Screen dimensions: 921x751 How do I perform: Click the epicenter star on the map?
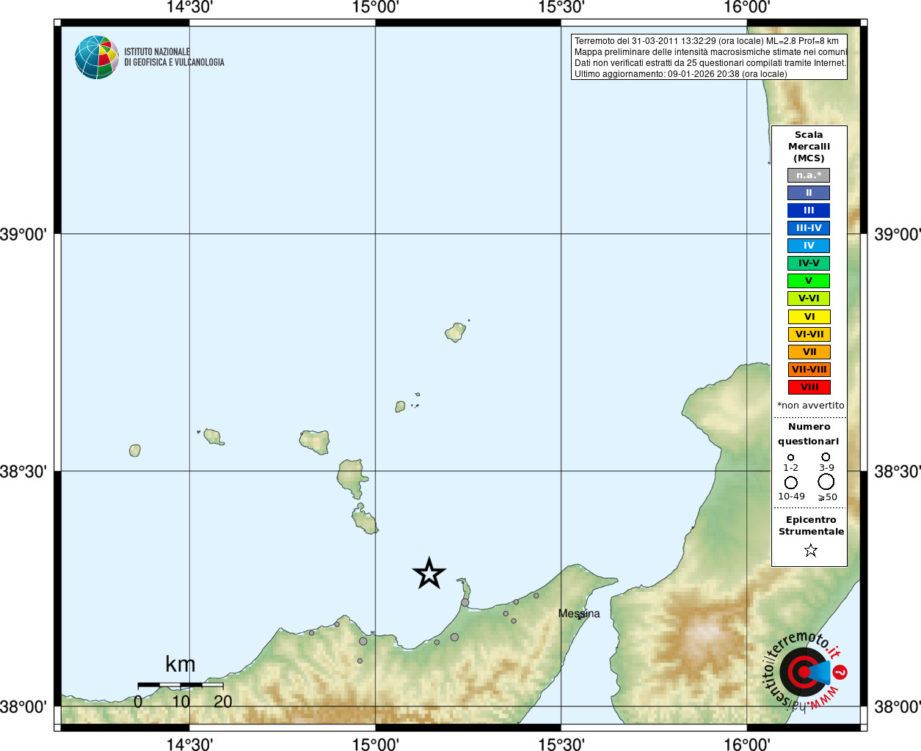429,574
